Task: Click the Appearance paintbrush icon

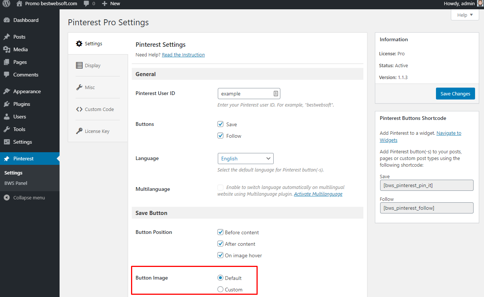Action: 7,91
